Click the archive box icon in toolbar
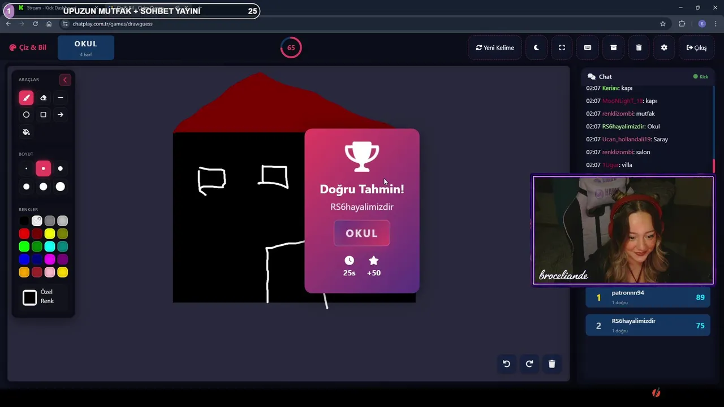Image resolution: width=724 pixels, height=407 pixels. click(613, 47)
